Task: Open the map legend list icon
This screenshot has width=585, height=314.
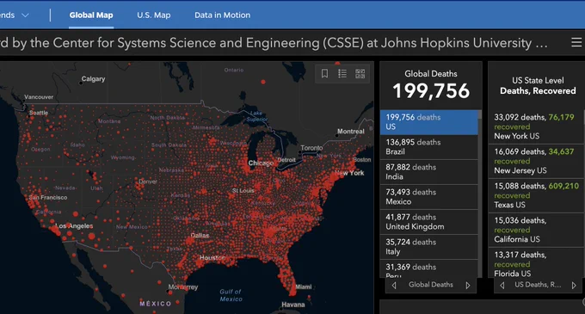Action: (342, 73)
